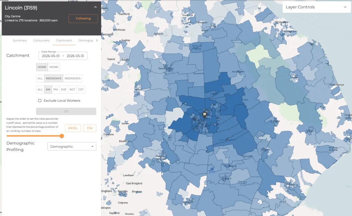Click the Mablethorpe map label

point(337,85)
